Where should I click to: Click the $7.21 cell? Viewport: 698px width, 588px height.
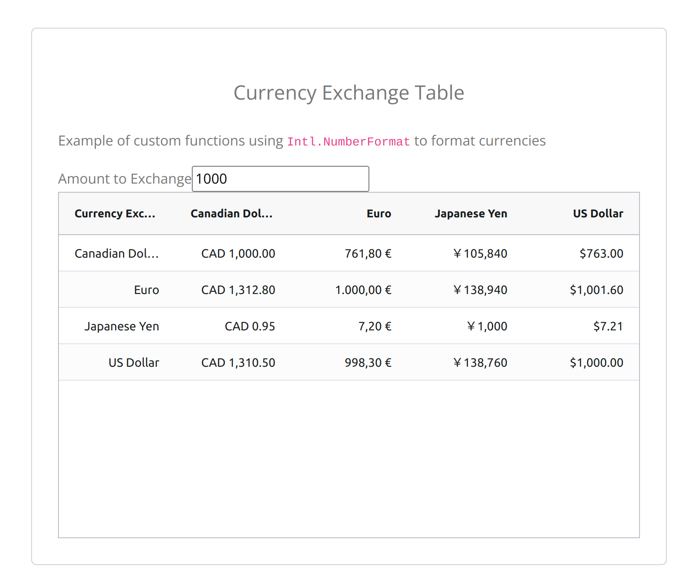[x=608, y=326]
